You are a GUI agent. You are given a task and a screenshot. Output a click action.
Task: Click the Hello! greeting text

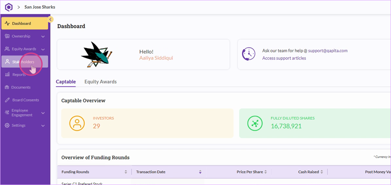[x=147, y=52]
